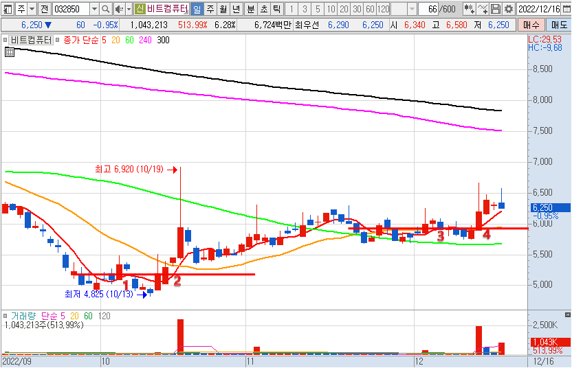Click the add indicator line icon

point(483,9)
